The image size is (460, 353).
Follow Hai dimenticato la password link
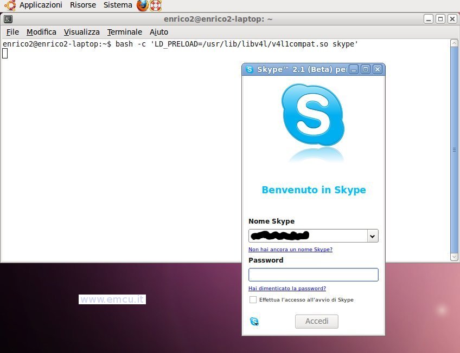[x=287, y=289]
